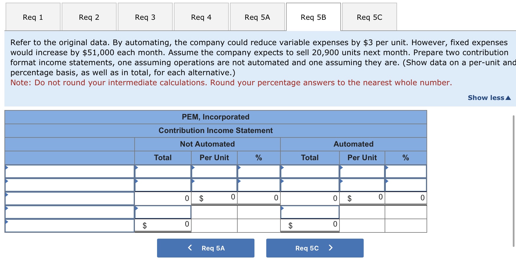Click the first Automated percentage input cell

point(405,171)
